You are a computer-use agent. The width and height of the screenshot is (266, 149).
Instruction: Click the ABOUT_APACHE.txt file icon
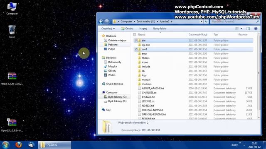pos(140,88)
